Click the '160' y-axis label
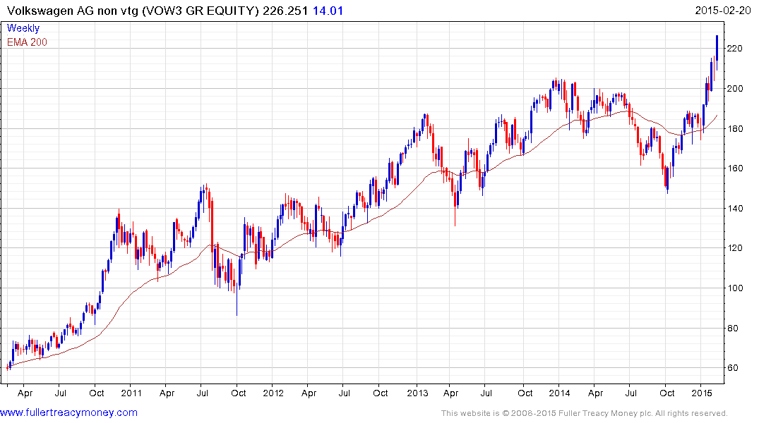The width and height of the screenshot is (759, 423). click(x=735, y=168)
